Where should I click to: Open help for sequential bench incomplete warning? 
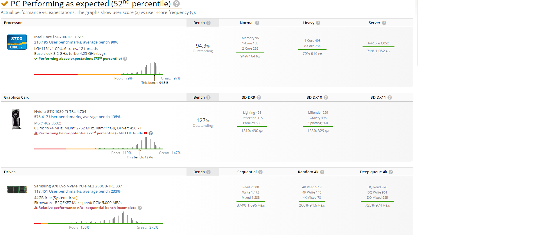point(140,208)
